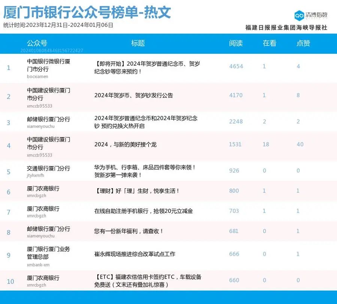Select 厦门农商银行 in rank 7 row

[43, 209]
